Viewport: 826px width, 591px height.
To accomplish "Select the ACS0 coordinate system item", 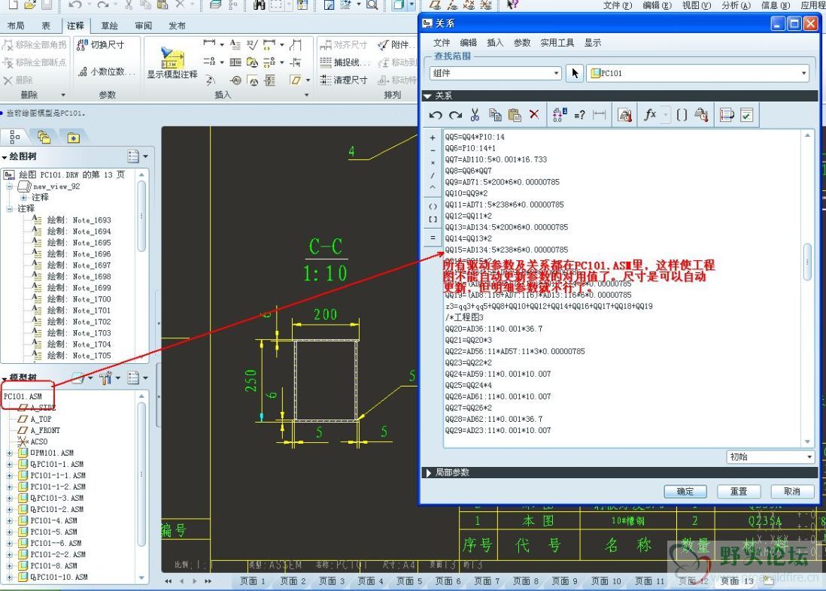I will pyautogui.click(x=32, y=442).
